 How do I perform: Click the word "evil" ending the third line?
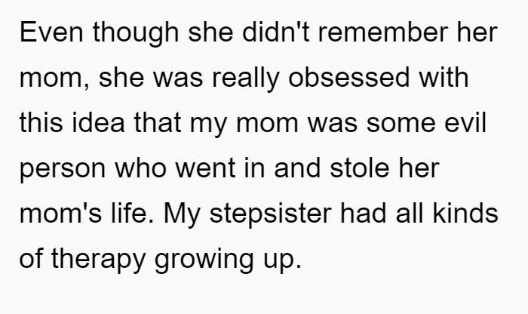(x=465, y=122)
